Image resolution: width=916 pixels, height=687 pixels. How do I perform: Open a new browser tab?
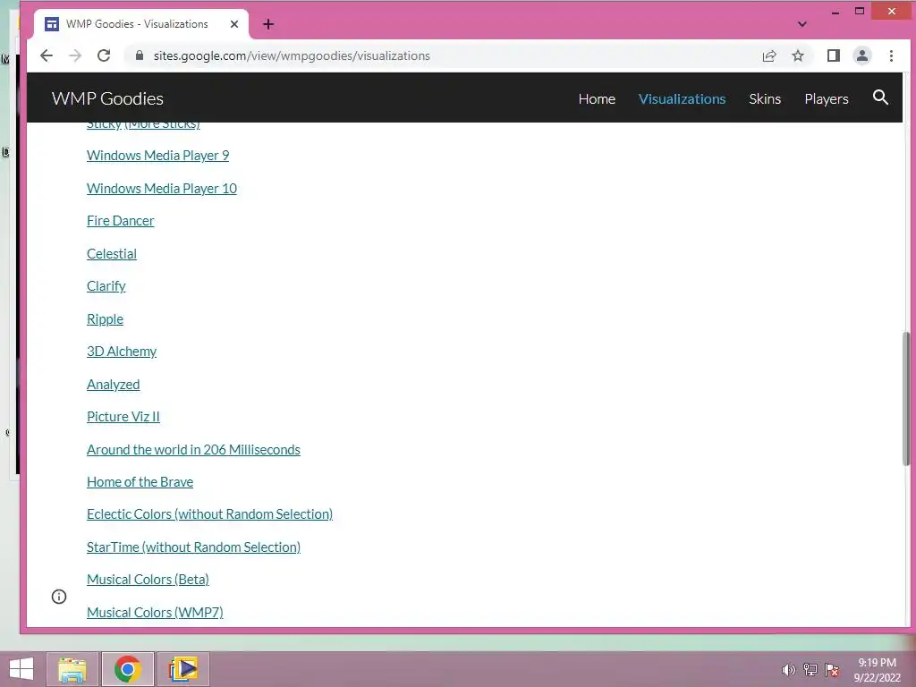(268, 24)
